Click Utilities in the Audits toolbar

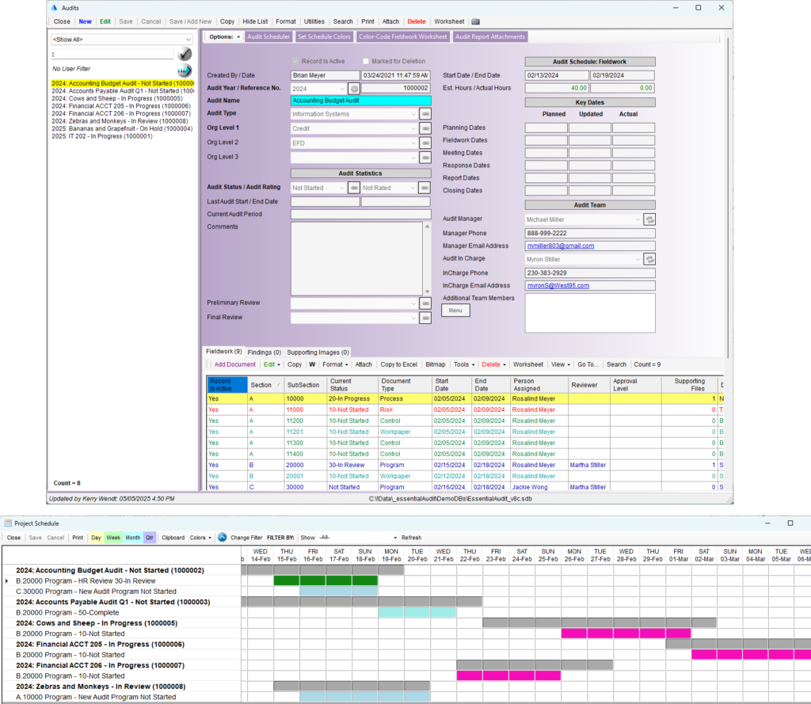314,21
